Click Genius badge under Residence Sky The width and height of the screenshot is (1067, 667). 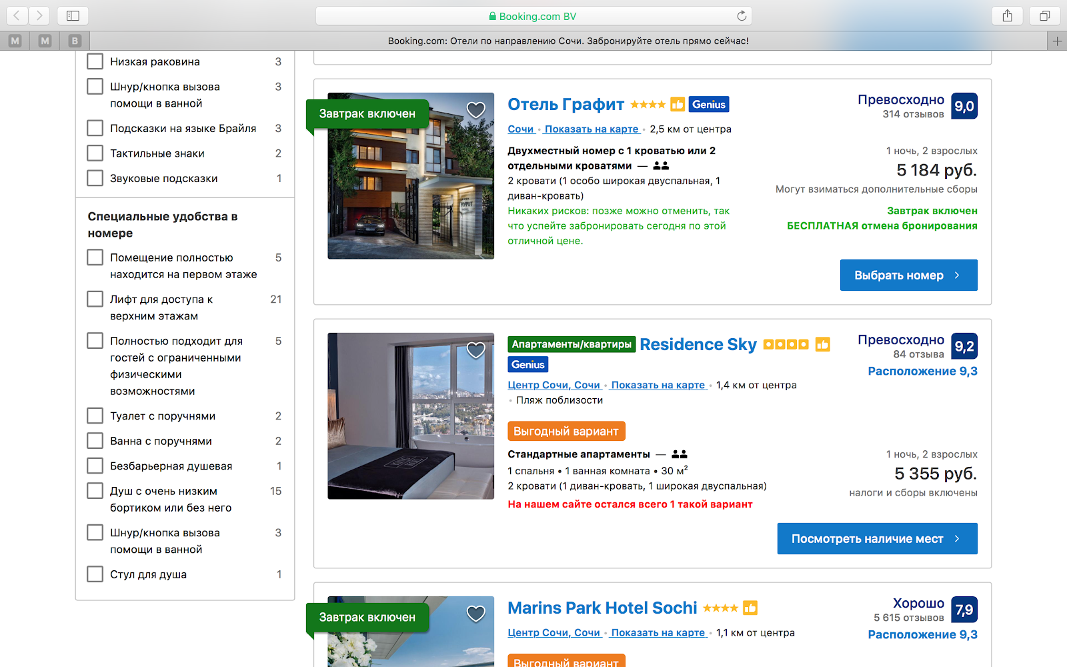tap(528, 364)
